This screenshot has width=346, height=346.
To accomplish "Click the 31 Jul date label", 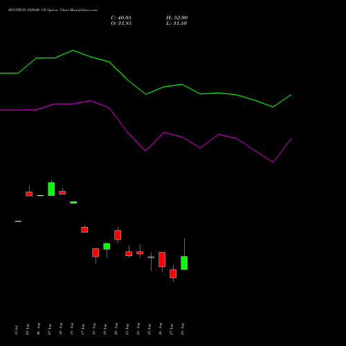I will point(17,330).
